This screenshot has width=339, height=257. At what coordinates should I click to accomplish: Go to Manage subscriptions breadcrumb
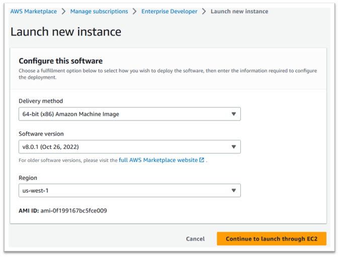click(99, 11)
